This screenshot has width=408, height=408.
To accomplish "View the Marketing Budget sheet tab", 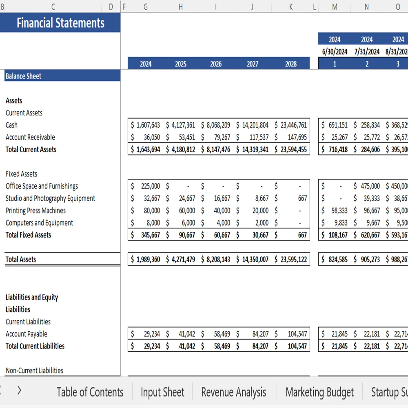I will (319, 392).
